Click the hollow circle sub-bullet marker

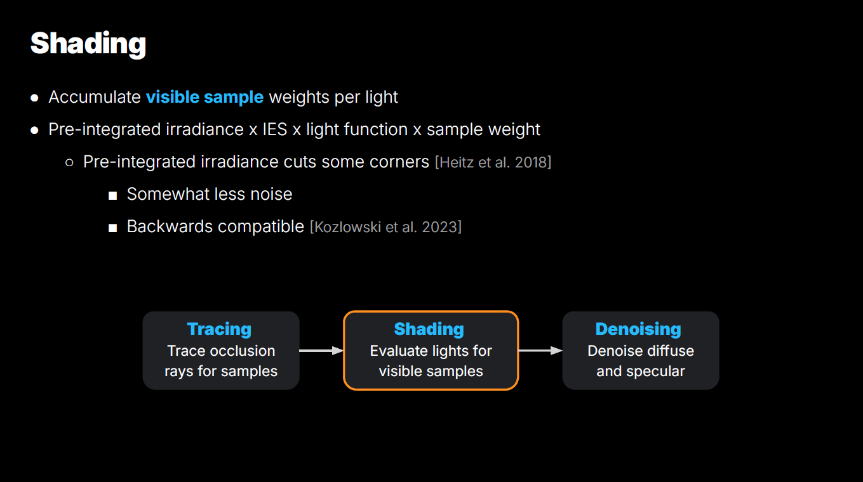tap(69, 162)
